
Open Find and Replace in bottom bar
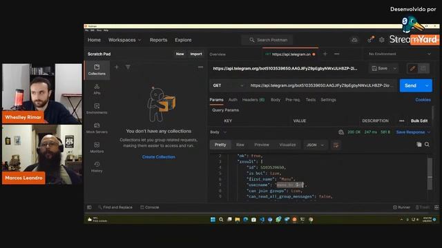[115, 207]
